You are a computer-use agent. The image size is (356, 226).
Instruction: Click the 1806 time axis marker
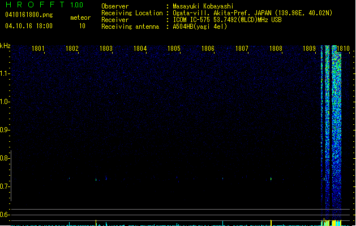tap(208, 49)
